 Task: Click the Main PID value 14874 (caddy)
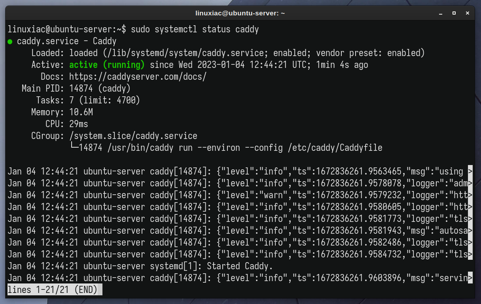point(100,88)
